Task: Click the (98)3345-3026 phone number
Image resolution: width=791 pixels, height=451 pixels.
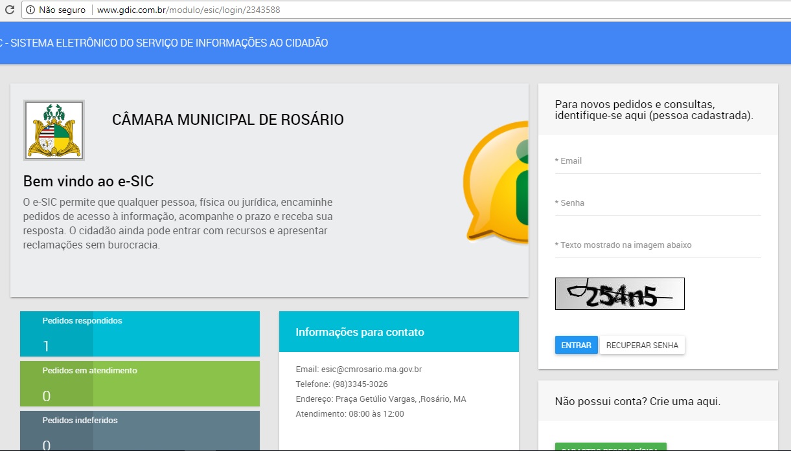Action: (360, 384)
